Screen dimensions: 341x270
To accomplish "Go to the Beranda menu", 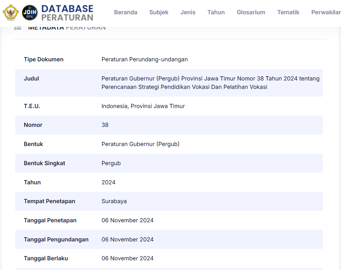I will pos(125,12).
